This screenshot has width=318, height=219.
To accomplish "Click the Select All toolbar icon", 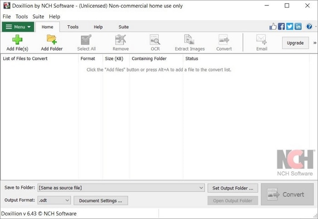I will coord(86,43).
